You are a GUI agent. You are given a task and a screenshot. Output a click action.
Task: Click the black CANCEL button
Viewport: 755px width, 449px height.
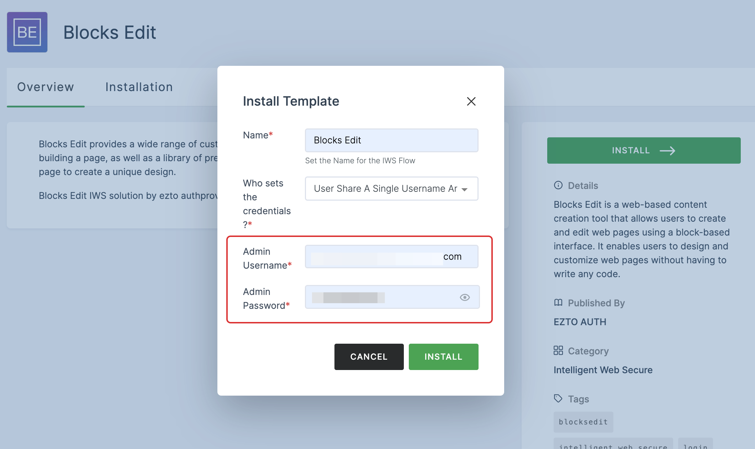point(369,357)
